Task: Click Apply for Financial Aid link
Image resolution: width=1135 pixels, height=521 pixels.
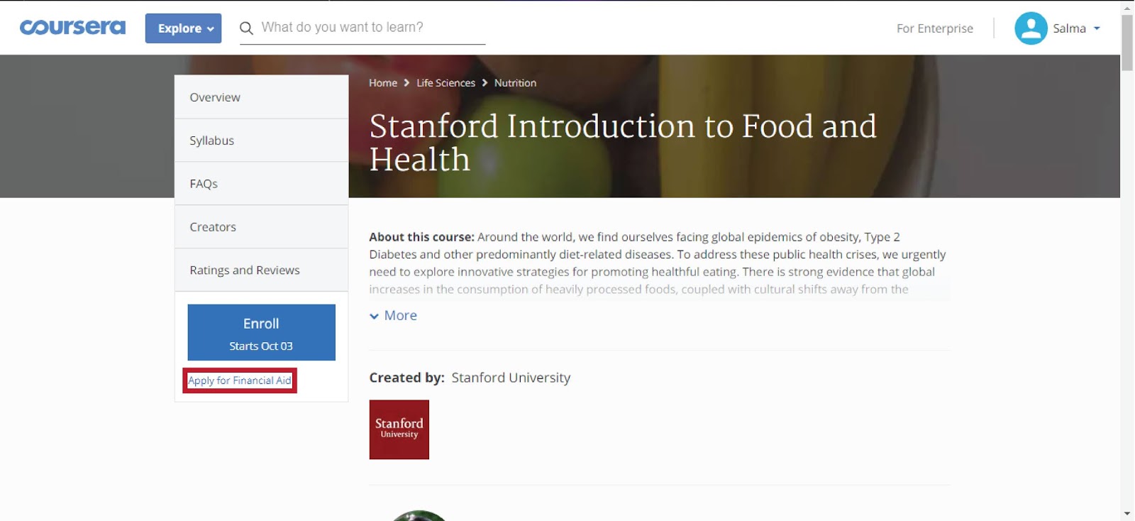Action: [x=240, y=380]
